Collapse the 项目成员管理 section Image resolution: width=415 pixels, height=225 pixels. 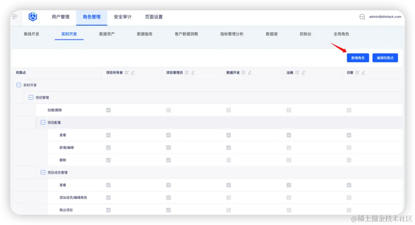[43, 172]
